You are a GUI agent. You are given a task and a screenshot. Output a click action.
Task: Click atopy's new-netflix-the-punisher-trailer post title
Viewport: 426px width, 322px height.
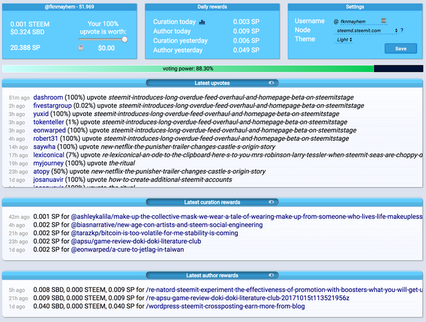coord(178,171)
